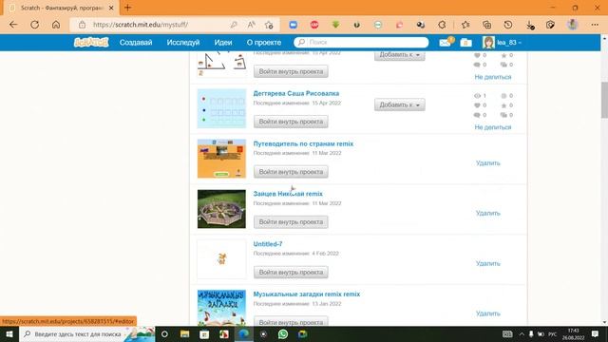
Task: Open the О проекте menu item
Action: click(264, 42)
